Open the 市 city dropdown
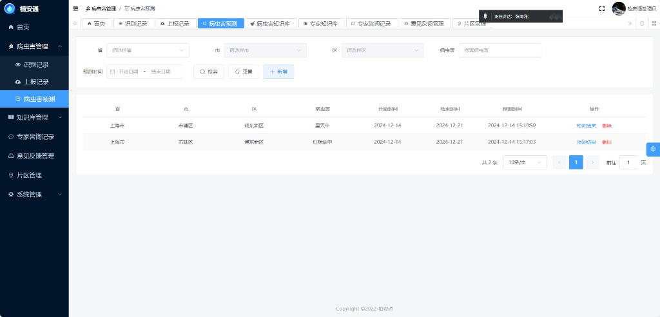 [265, 50]
